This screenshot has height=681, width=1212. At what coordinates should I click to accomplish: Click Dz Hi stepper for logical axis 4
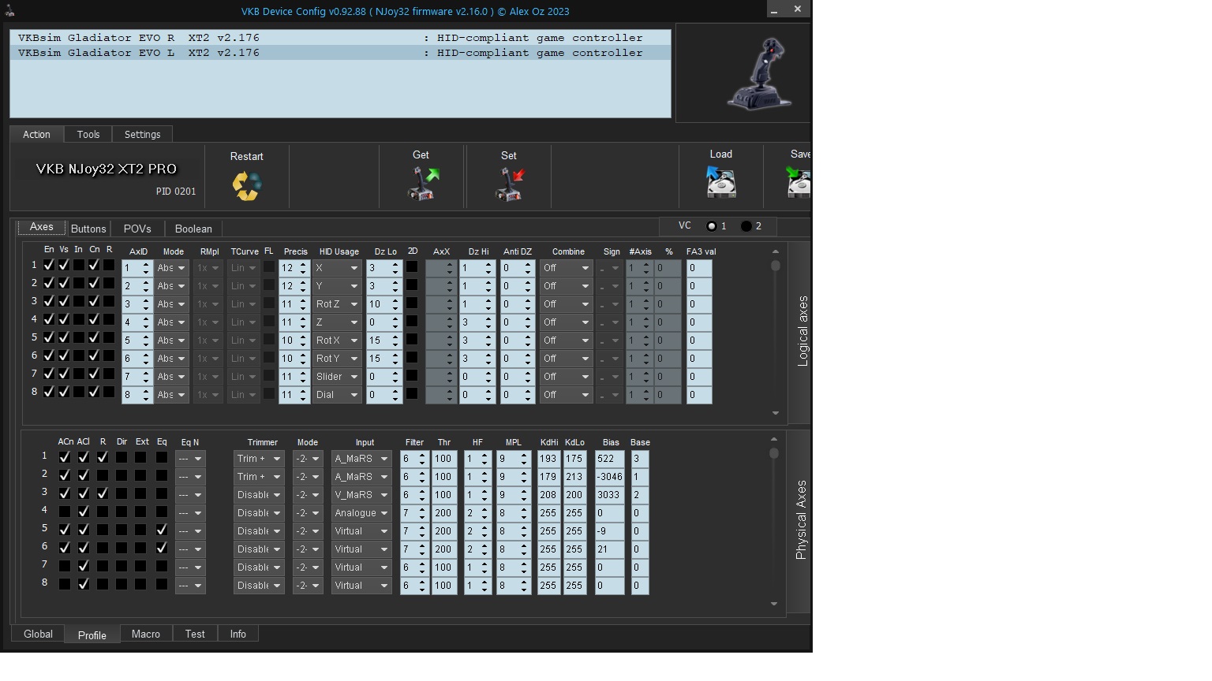(x=488, y=322)
